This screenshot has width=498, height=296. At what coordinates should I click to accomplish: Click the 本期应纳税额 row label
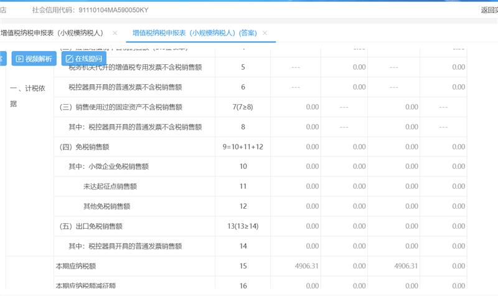(75, 266)
